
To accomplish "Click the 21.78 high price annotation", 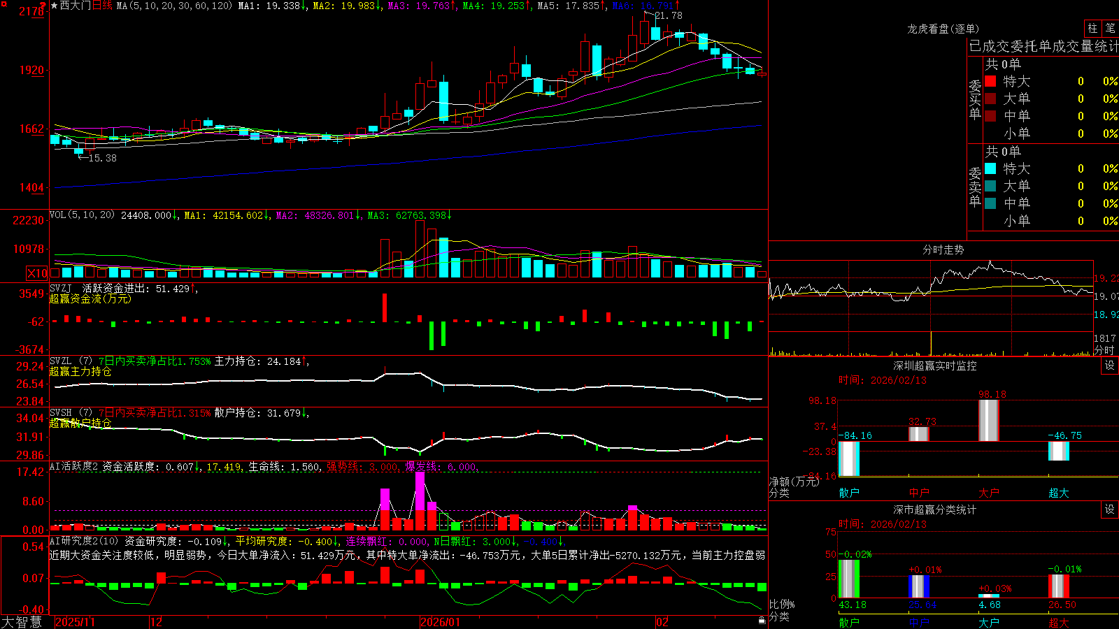I will 669,15.
